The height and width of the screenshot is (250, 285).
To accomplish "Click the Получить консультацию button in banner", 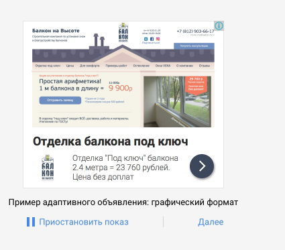I will tap(194, 46).
